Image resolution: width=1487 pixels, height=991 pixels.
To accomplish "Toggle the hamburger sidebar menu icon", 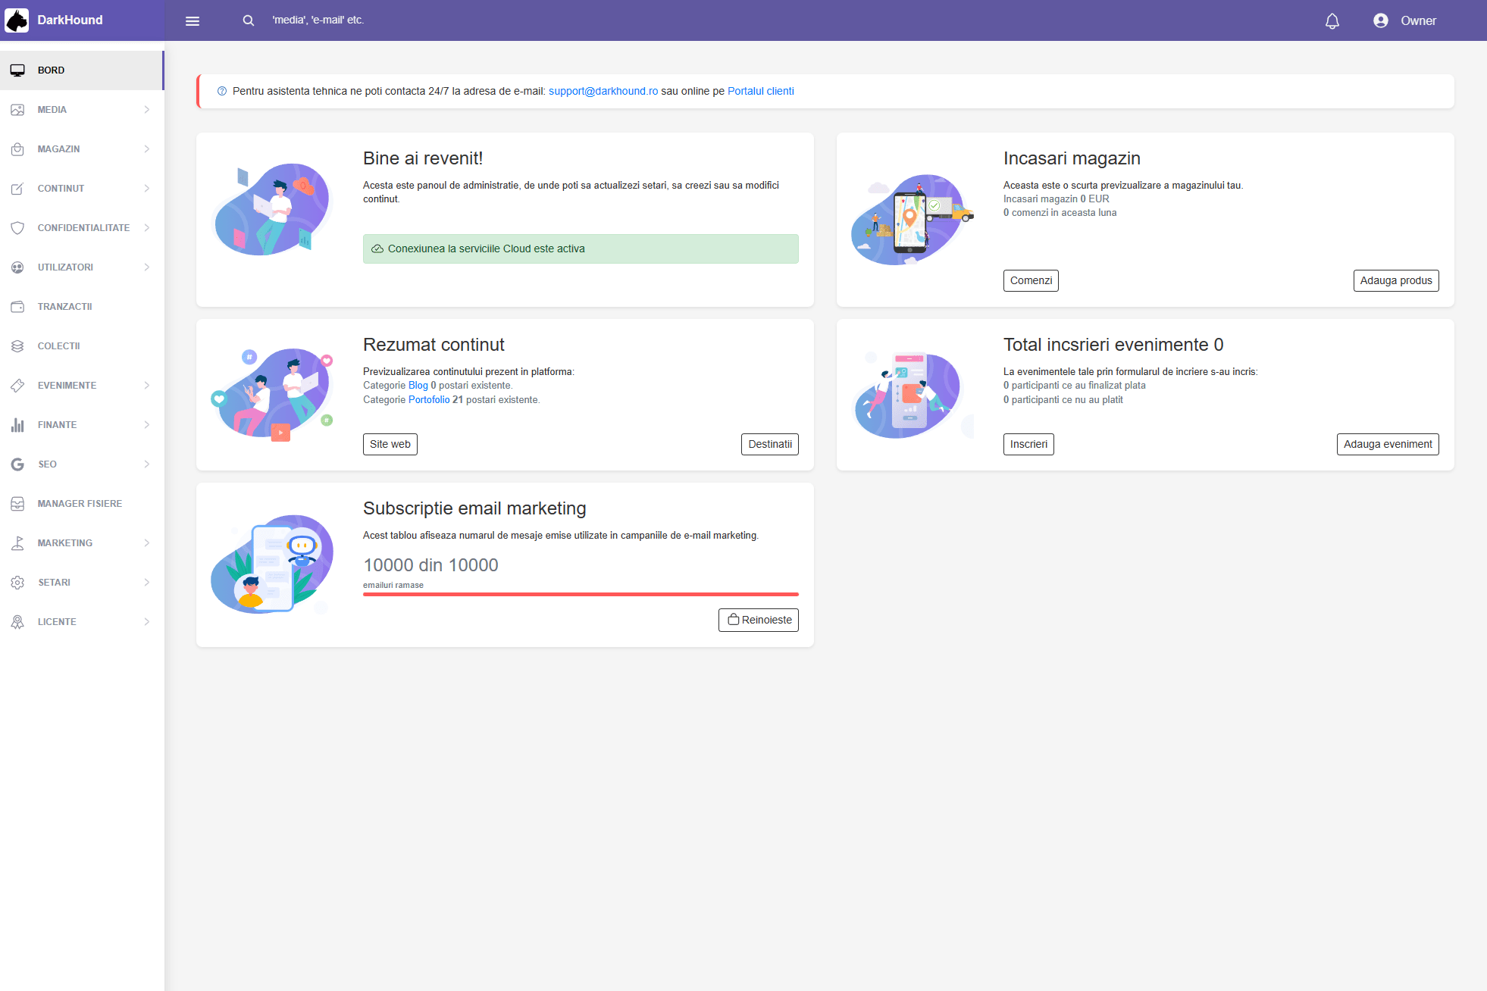I will (193, 21).
